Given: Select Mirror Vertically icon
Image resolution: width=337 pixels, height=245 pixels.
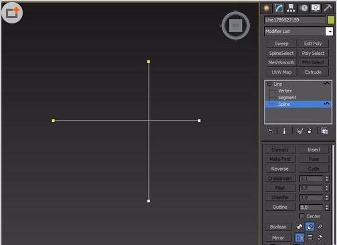Looking at the screenshot, I should (x=310, y=238).
